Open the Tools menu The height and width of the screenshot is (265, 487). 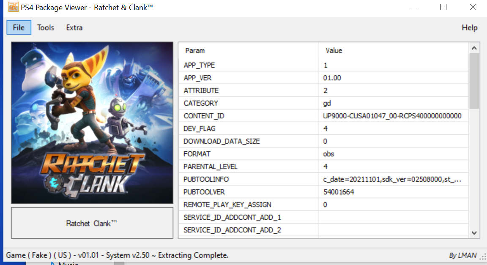pyautogui.click(x=46, y=27)
